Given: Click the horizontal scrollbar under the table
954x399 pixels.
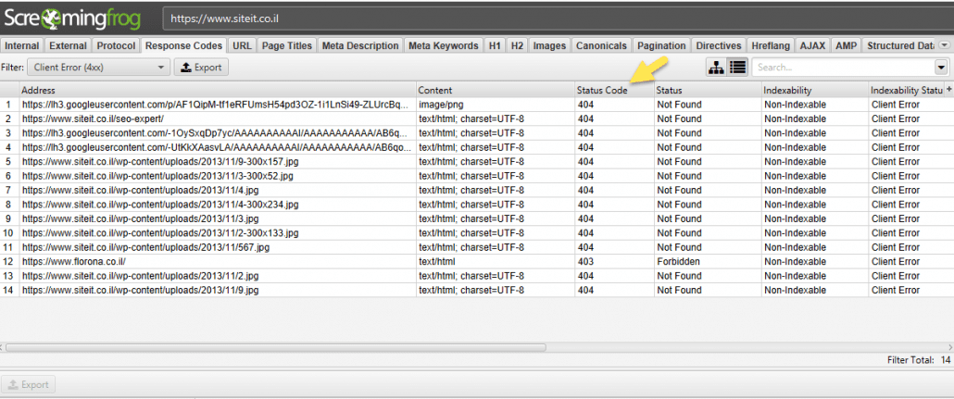Looking at the screenshot, I should point(276,347).
